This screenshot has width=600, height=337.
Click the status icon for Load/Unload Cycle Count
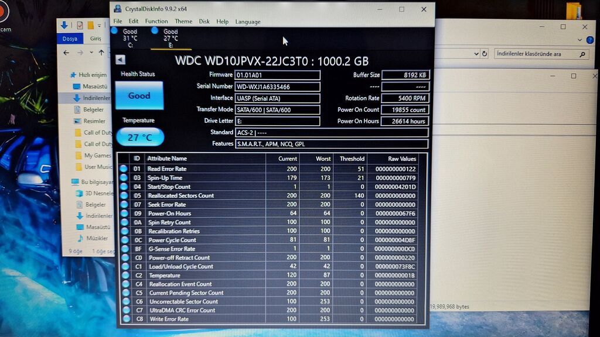(125, 266)
